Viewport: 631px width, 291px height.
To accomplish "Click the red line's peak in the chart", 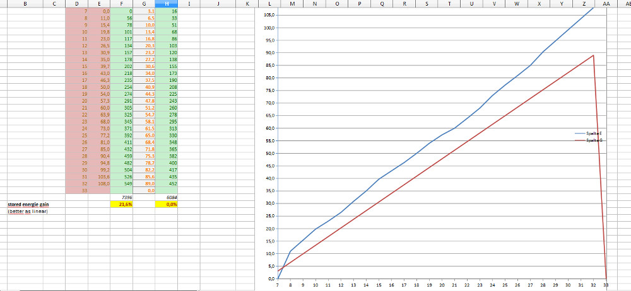I will pos(593,55).
